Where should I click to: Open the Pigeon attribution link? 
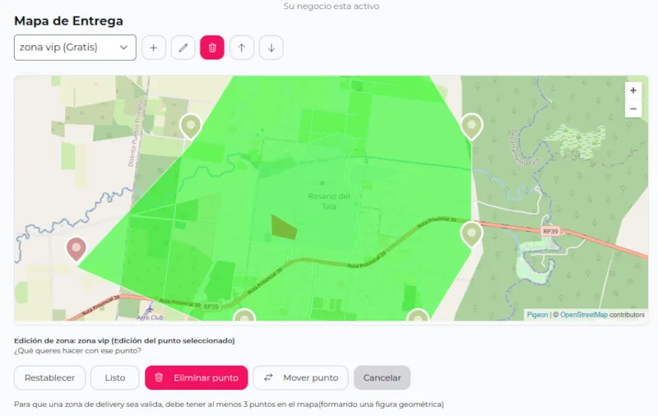tap(538, 315)
